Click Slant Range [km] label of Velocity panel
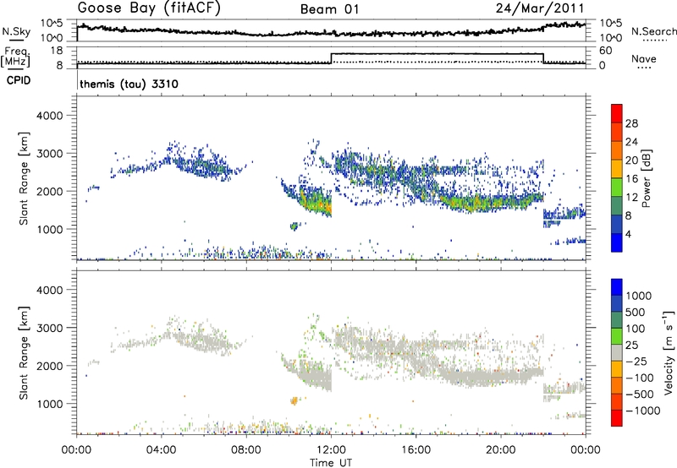The width and height of the screenshot is (677, 468). (x=24, y=352)
